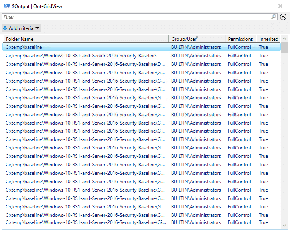Click BUILTIN\Administrators in the C:\temp\baseline row
The width and height of the screenshot is (290, 230).
point(196,47)
